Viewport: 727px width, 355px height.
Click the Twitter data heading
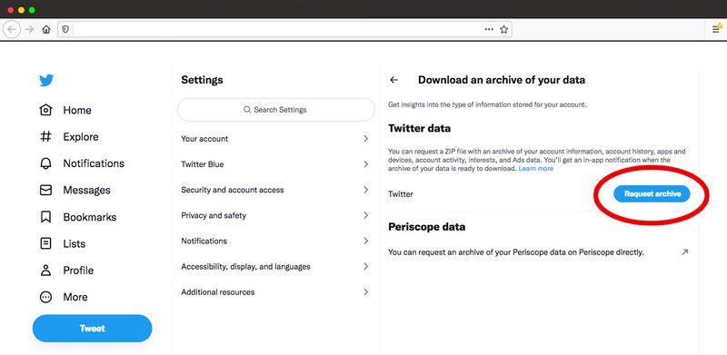(x=419, y=128)
